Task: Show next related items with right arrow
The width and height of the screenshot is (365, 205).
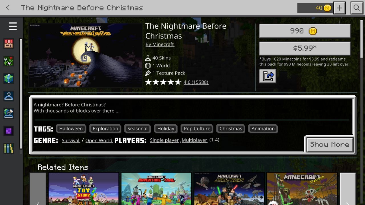Action: pyautogui.click(x=348, y=189)
